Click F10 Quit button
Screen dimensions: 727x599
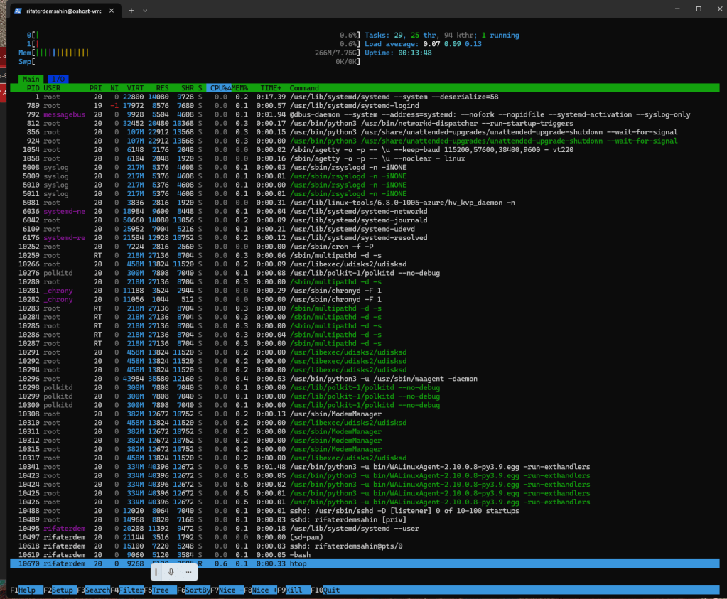pos(325,590)
